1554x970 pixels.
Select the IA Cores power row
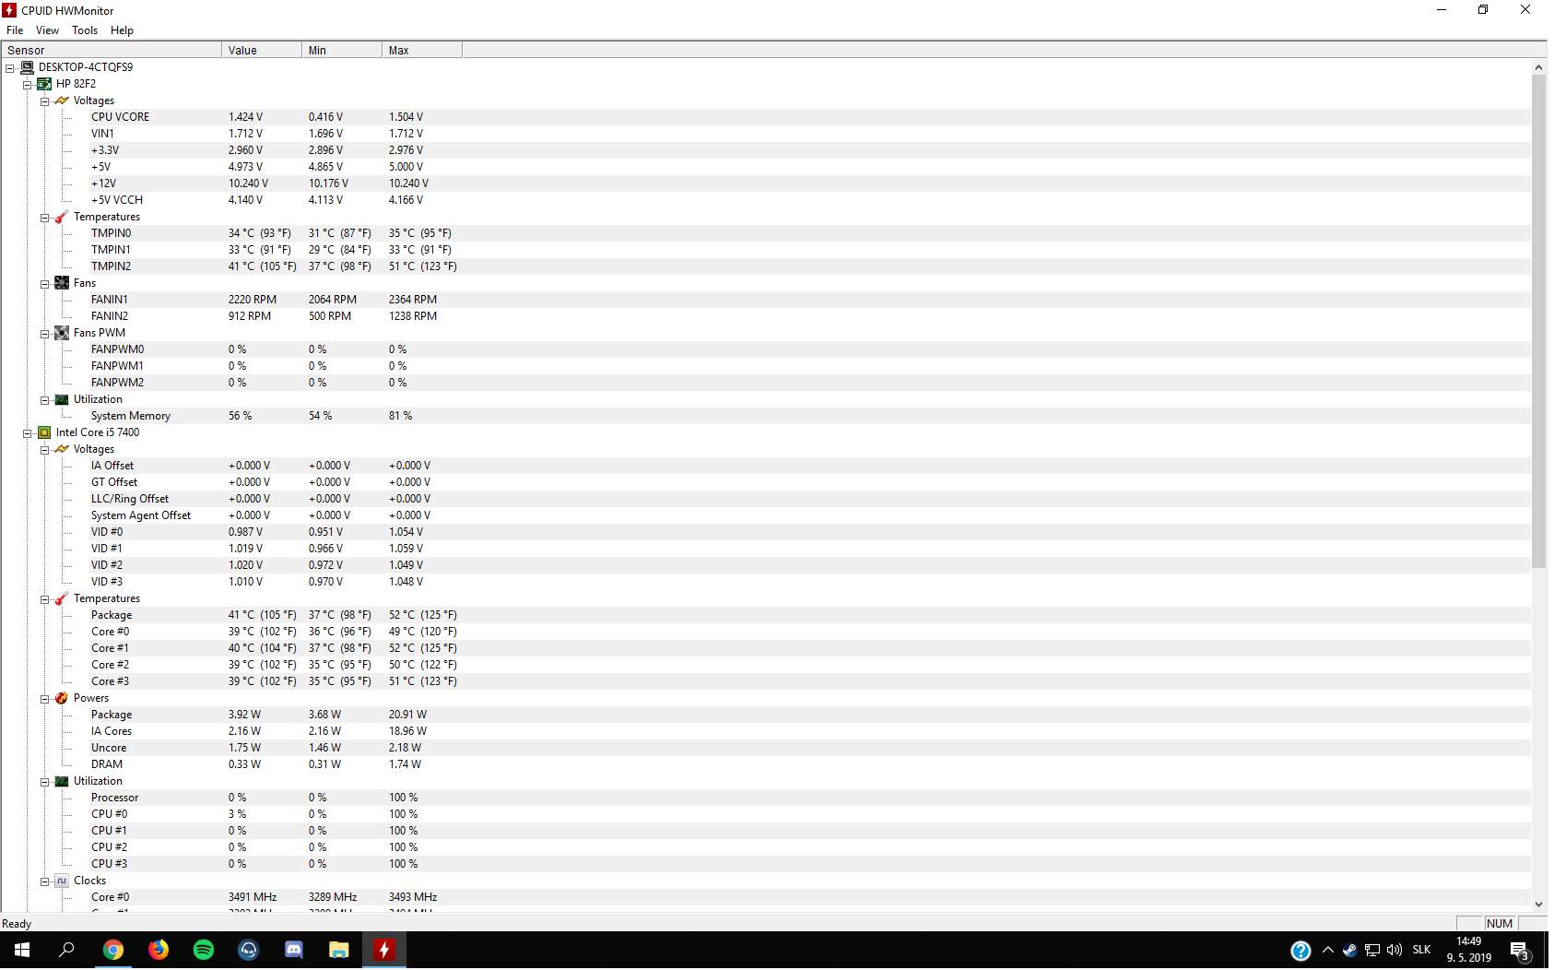click(x=766, y=731)
